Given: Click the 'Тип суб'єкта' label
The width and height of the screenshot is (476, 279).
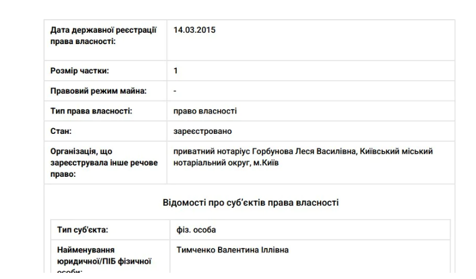Looking at the screenshot, I should click(82, 230).
